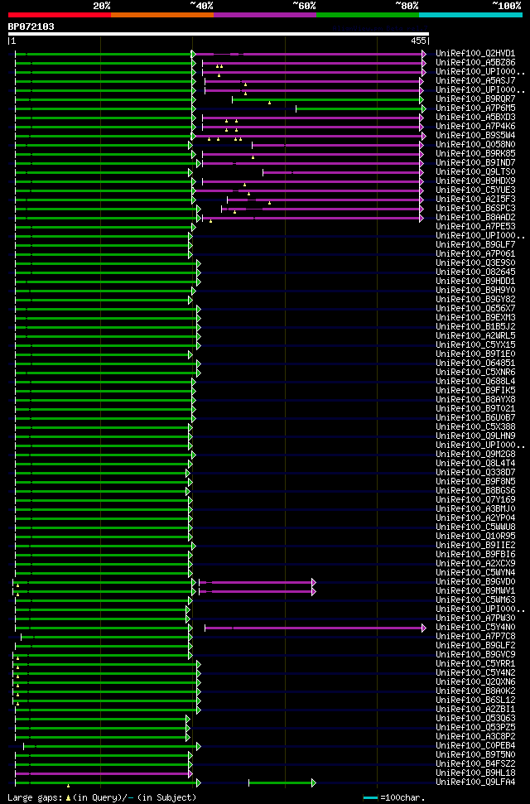Select the UniRef100_B8BGS6 label
The height and width of the screenshot is (804, 530).
pyautogui.click(x=475, y=491)
